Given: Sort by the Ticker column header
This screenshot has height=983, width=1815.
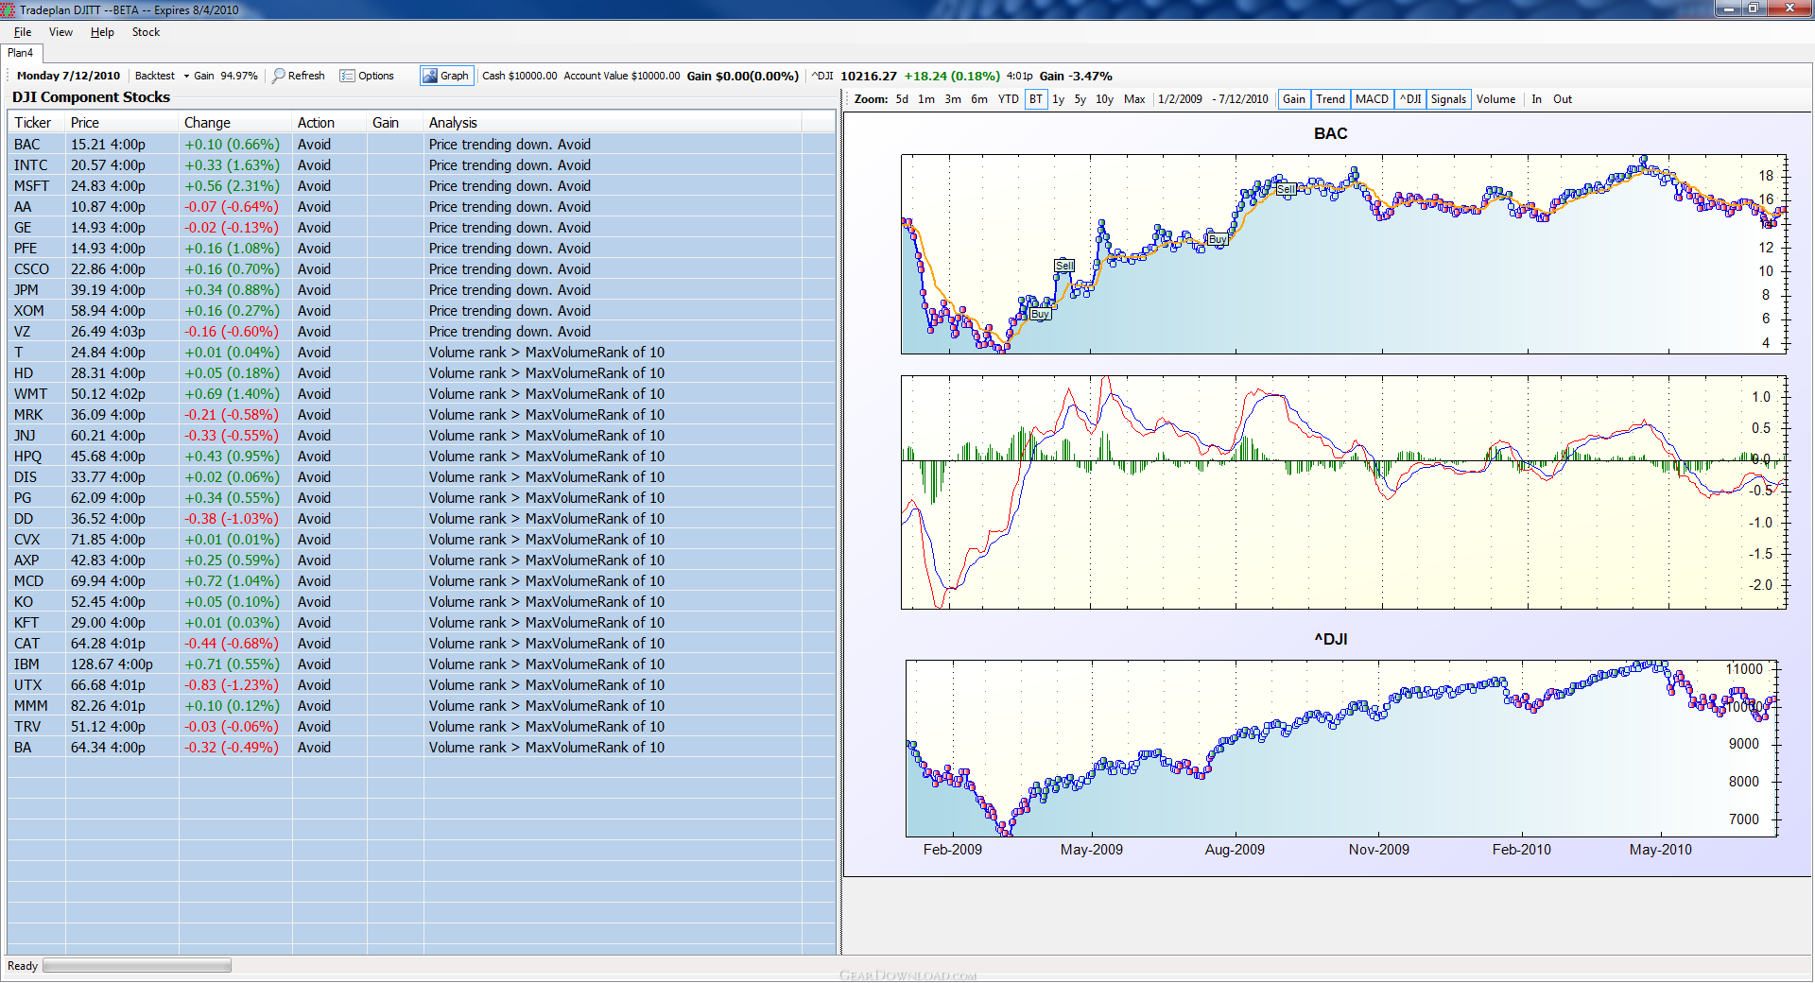Looking at the screenshot, I should point(37,123).
